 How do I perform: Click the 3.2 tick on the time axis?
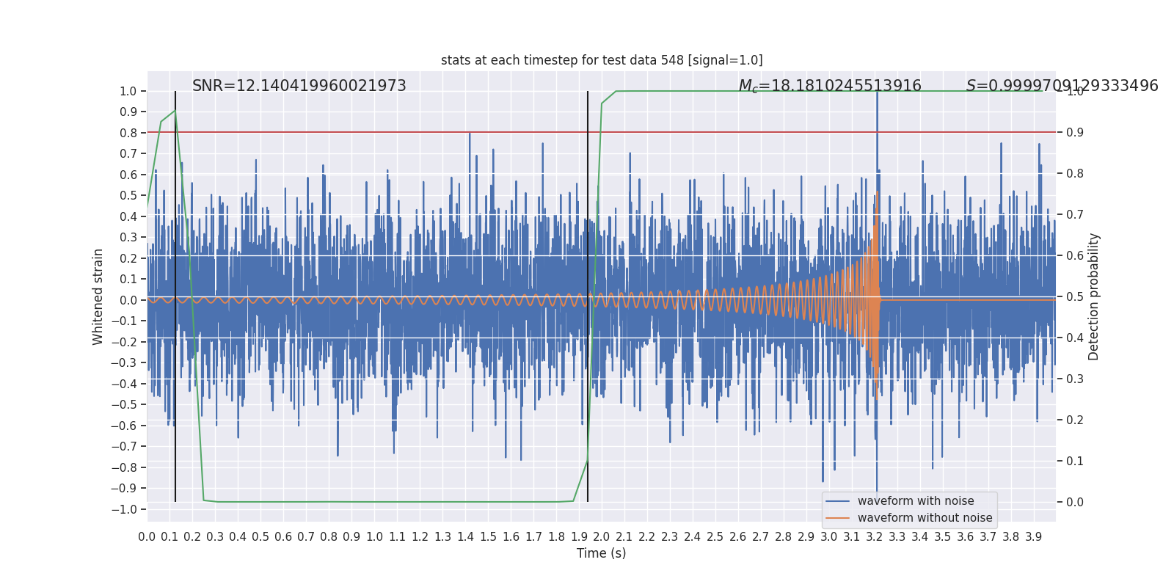click(875, 537)
